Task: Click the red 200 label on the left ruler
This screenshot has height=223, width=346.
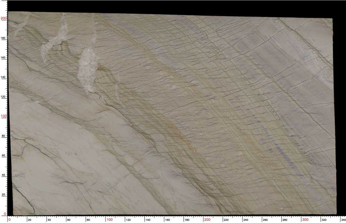Action: (4, 18)
